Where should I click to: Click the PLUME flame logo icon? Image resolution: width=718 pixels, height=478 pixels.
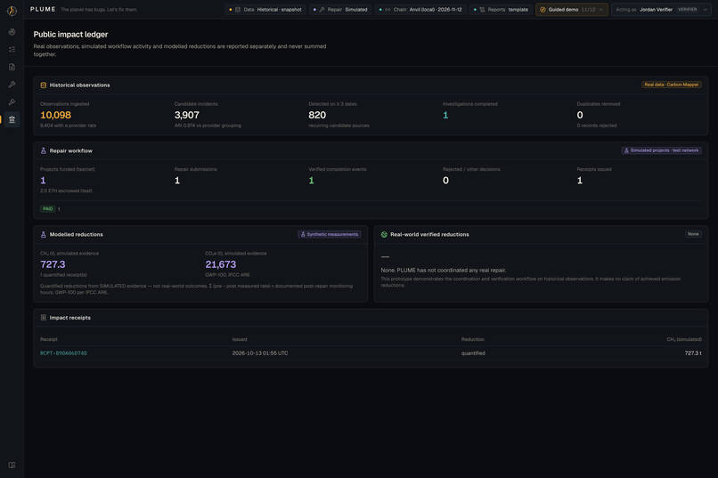[x=12, y=11]
